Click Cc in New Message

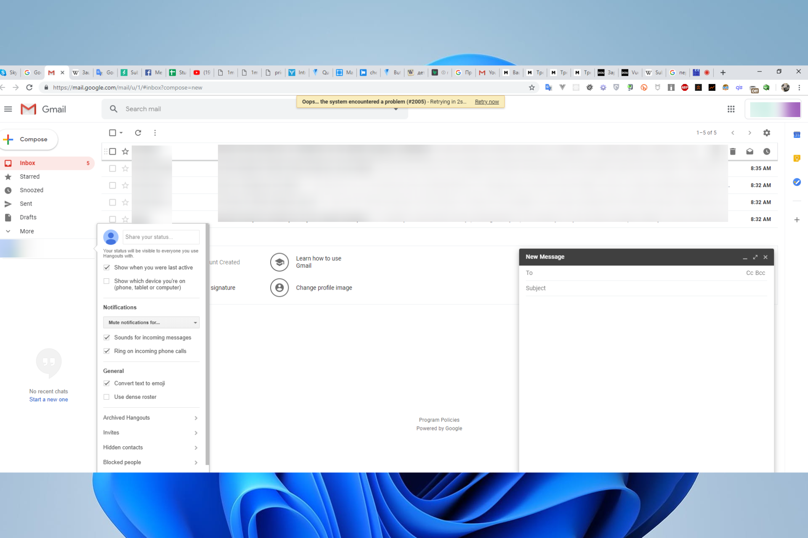coord(750,273)
